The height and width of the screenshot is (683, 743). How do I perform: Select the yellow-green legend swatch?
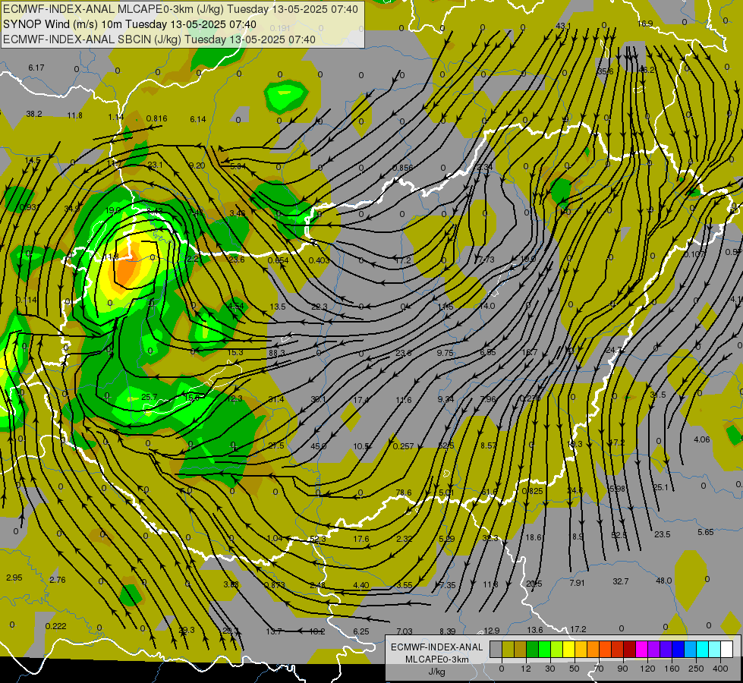point(557,650)
